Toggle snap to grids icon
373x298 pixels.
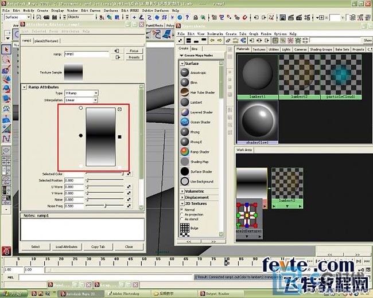tap(214, 17)
